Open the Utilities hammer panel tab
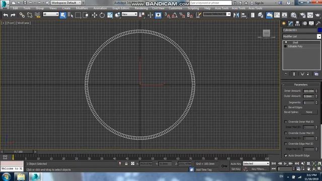The height and width of the screenshot is (181, 322). (x=318, y=24)
